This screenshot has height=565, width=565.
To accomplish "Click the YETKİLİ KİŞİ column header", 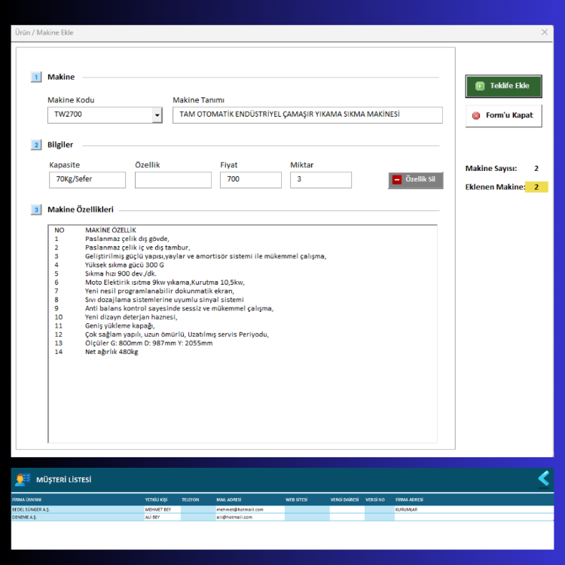I will tap(156, 499).
